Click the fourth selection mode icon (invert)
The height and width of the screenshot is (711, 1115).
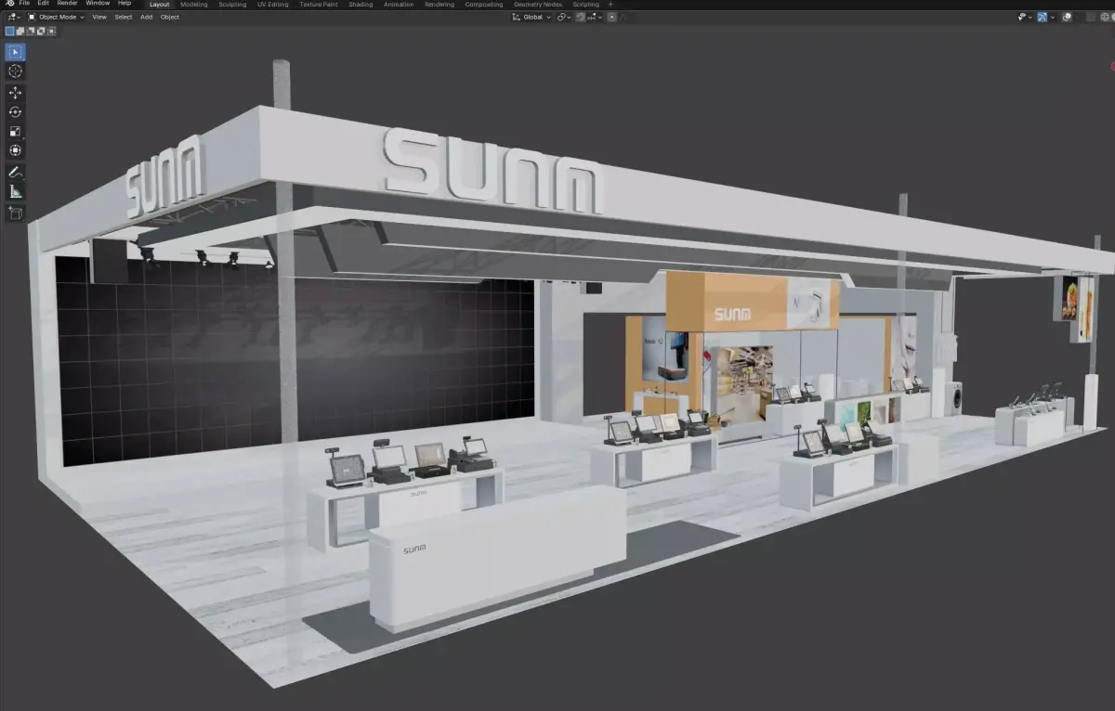[x=41, y=31]
